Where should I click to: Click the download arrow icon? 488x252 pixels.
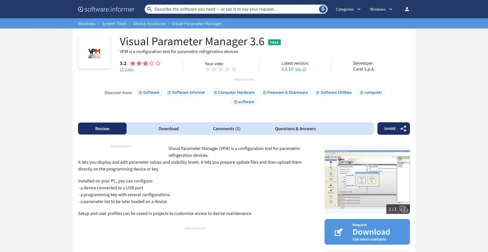pos(339,232)
